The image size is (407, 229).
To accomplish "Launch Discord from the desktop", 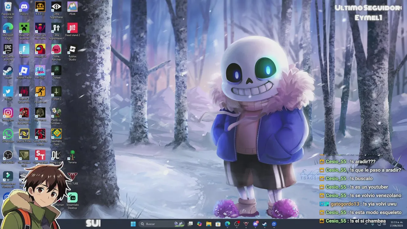I will tap(24, 9).
